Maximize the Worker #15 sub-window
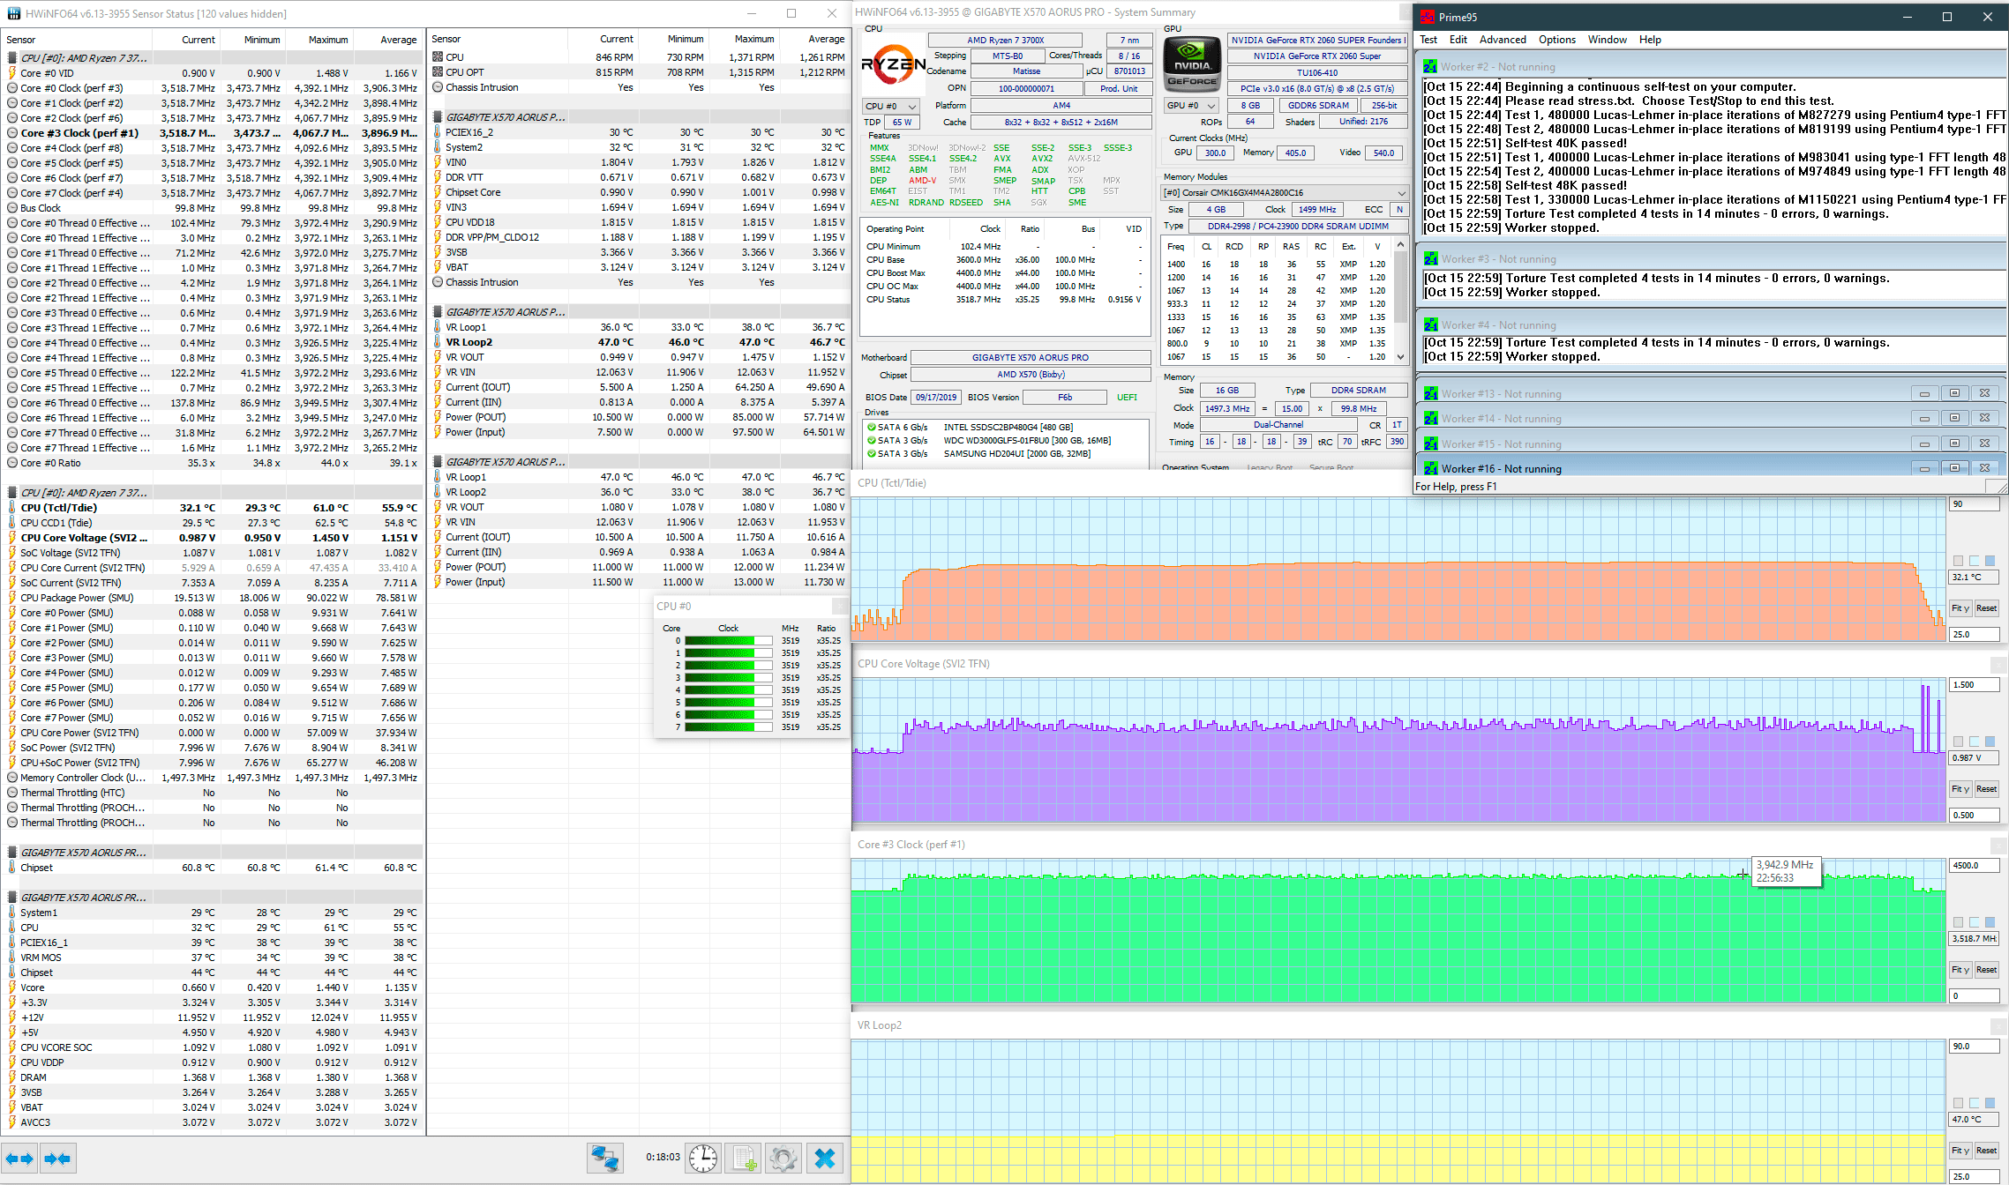The height and width of the screenshot is (1185, 2009). pyautogui.click(x=1954, y=443)
